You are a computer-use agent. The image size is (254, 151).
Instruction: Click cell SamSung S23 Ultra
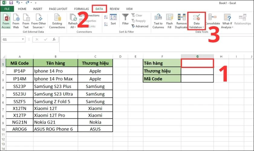click(x=56, y=94)
